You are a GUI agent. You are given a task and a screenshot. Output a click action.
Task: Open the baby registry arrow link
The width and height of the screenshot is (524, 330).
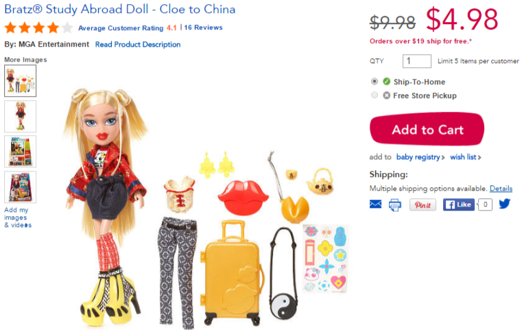pyautogui.click(x=420, y=157)
